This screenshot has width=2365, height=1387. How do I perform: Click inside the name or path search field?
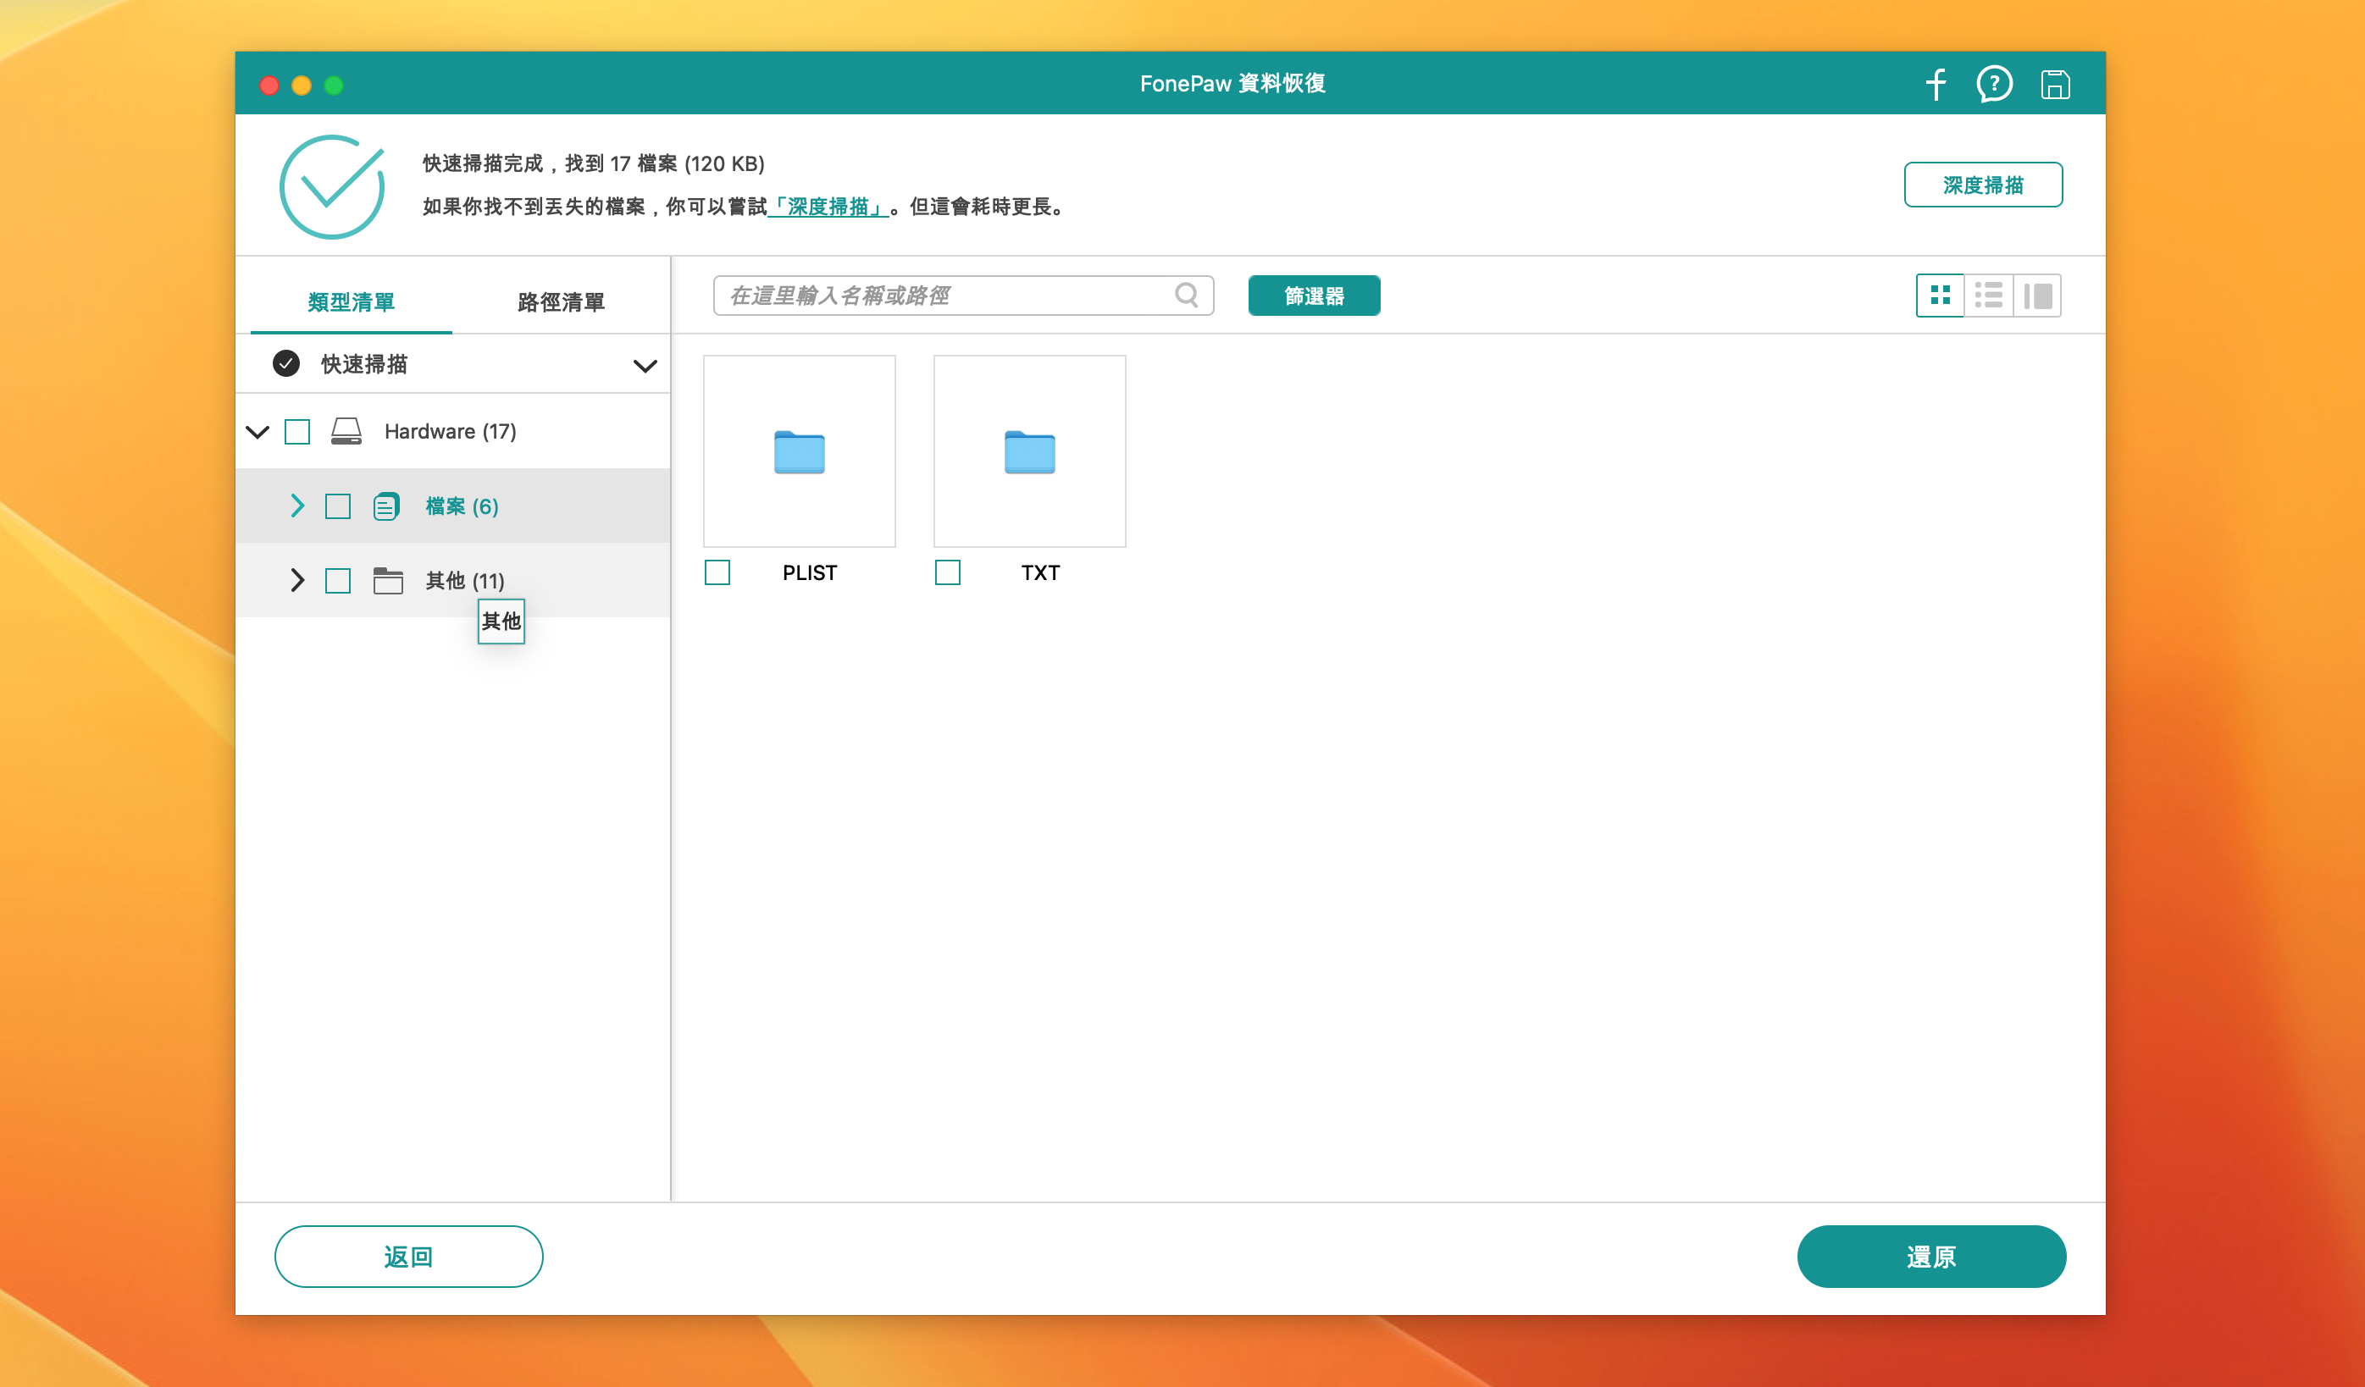[x=939, y=296]
